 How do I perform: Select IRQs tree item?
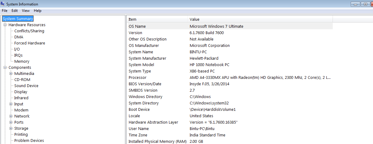coord(18,55)
